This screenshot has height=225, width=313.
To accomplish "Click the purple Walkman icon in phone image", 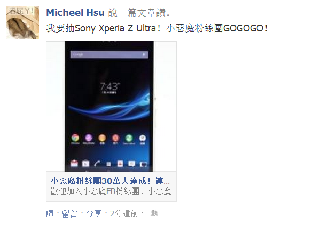I will click(89, 138).
